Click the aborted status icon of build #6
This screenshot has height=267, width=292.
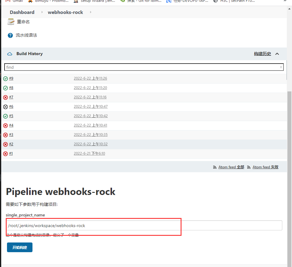tap(5, 106)
